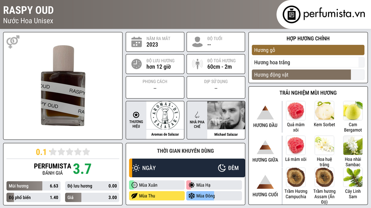Image resolution: width=371 pixels, height=208 pixels.
Task: Click the Mùa Đông season bar
Action: coord(214,196)
